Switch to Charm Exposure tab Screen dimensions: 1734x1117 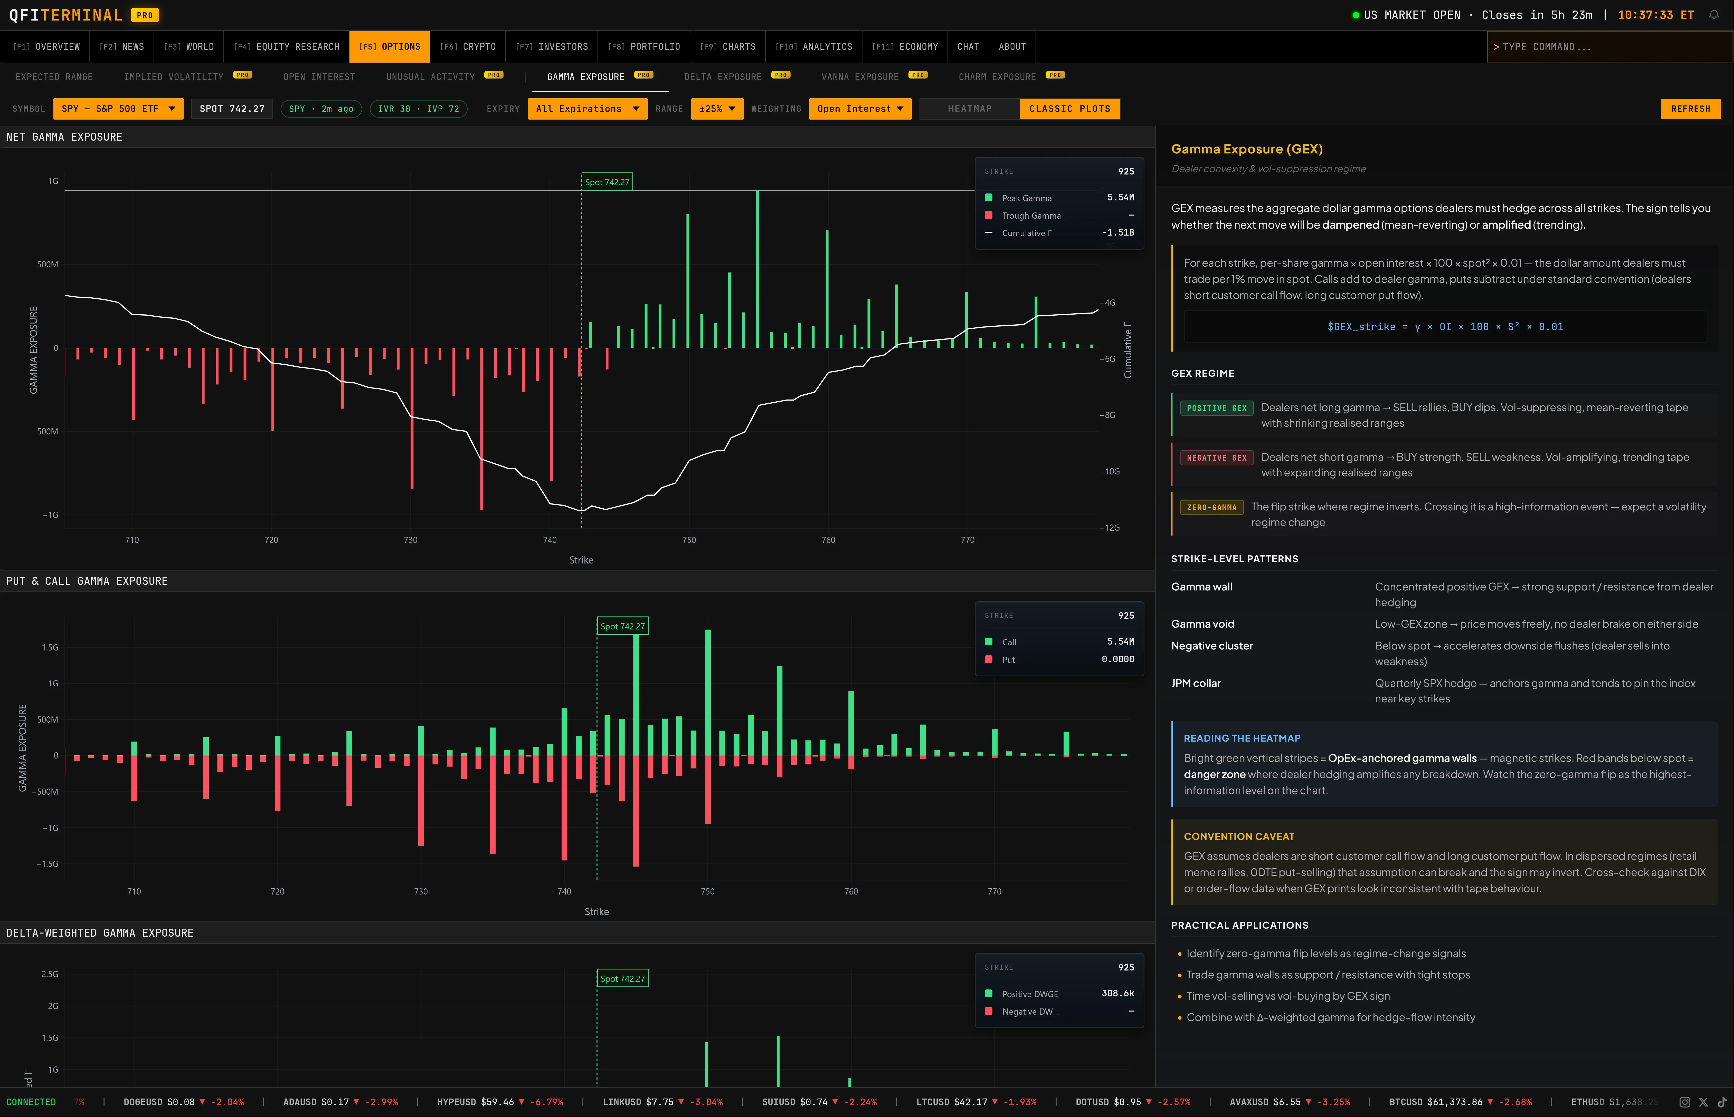click(x=1011, y=77)
